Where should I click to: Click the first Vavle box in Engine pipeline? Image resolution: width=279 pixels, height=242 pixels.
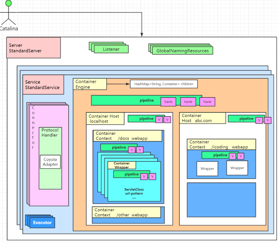168,102
